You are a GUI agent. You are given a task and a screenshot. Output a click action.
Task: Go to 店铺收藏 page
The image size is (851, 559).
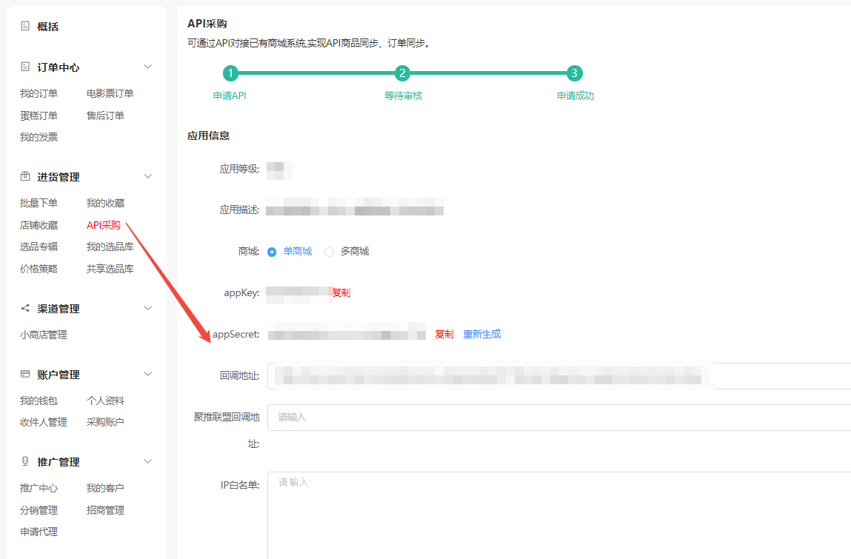tap(39, 225)
